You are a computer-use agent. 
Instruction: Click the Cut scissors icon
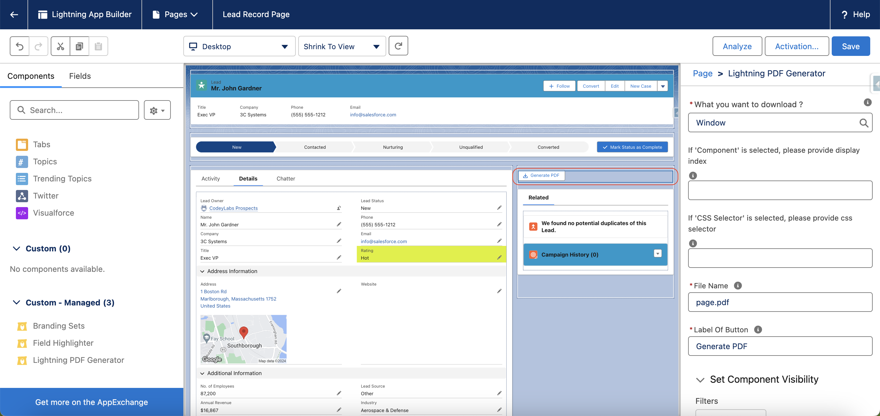pos(61,46)
